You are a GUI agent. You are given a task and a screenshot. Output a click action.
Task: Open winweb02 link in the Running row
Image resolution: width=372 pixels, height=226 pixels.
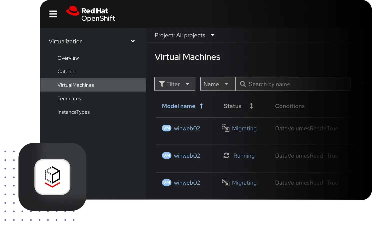coord(187,156)
